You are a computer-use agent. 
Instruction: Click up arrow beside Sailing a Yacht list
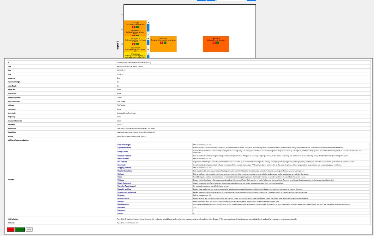pos(148,38)
